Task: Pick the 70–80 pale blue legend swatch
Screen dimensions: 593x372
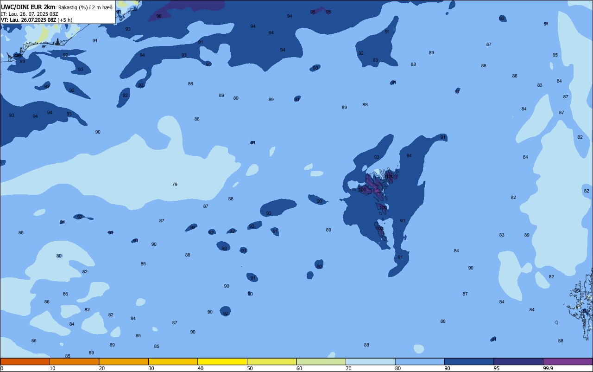Action: coord(370,361)
